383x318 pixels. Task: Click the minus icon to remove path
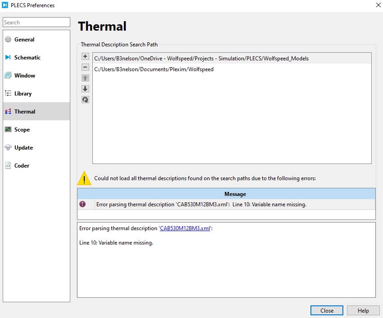click(85, 67)
